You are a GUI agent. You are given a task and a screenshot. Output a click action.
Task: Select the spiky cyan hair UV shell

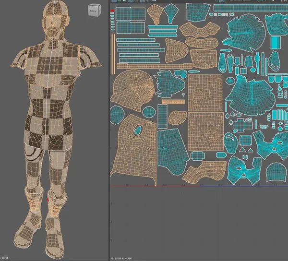point(169,83)
